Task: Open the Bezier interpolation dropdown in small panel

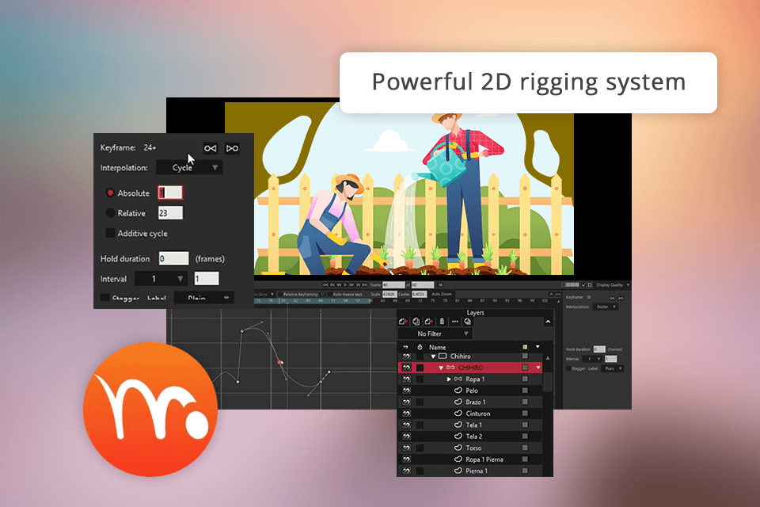Action: (x=605, y=307)
